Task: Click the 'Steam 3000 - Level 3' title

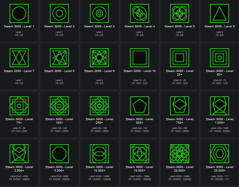Action: (99, 26)
